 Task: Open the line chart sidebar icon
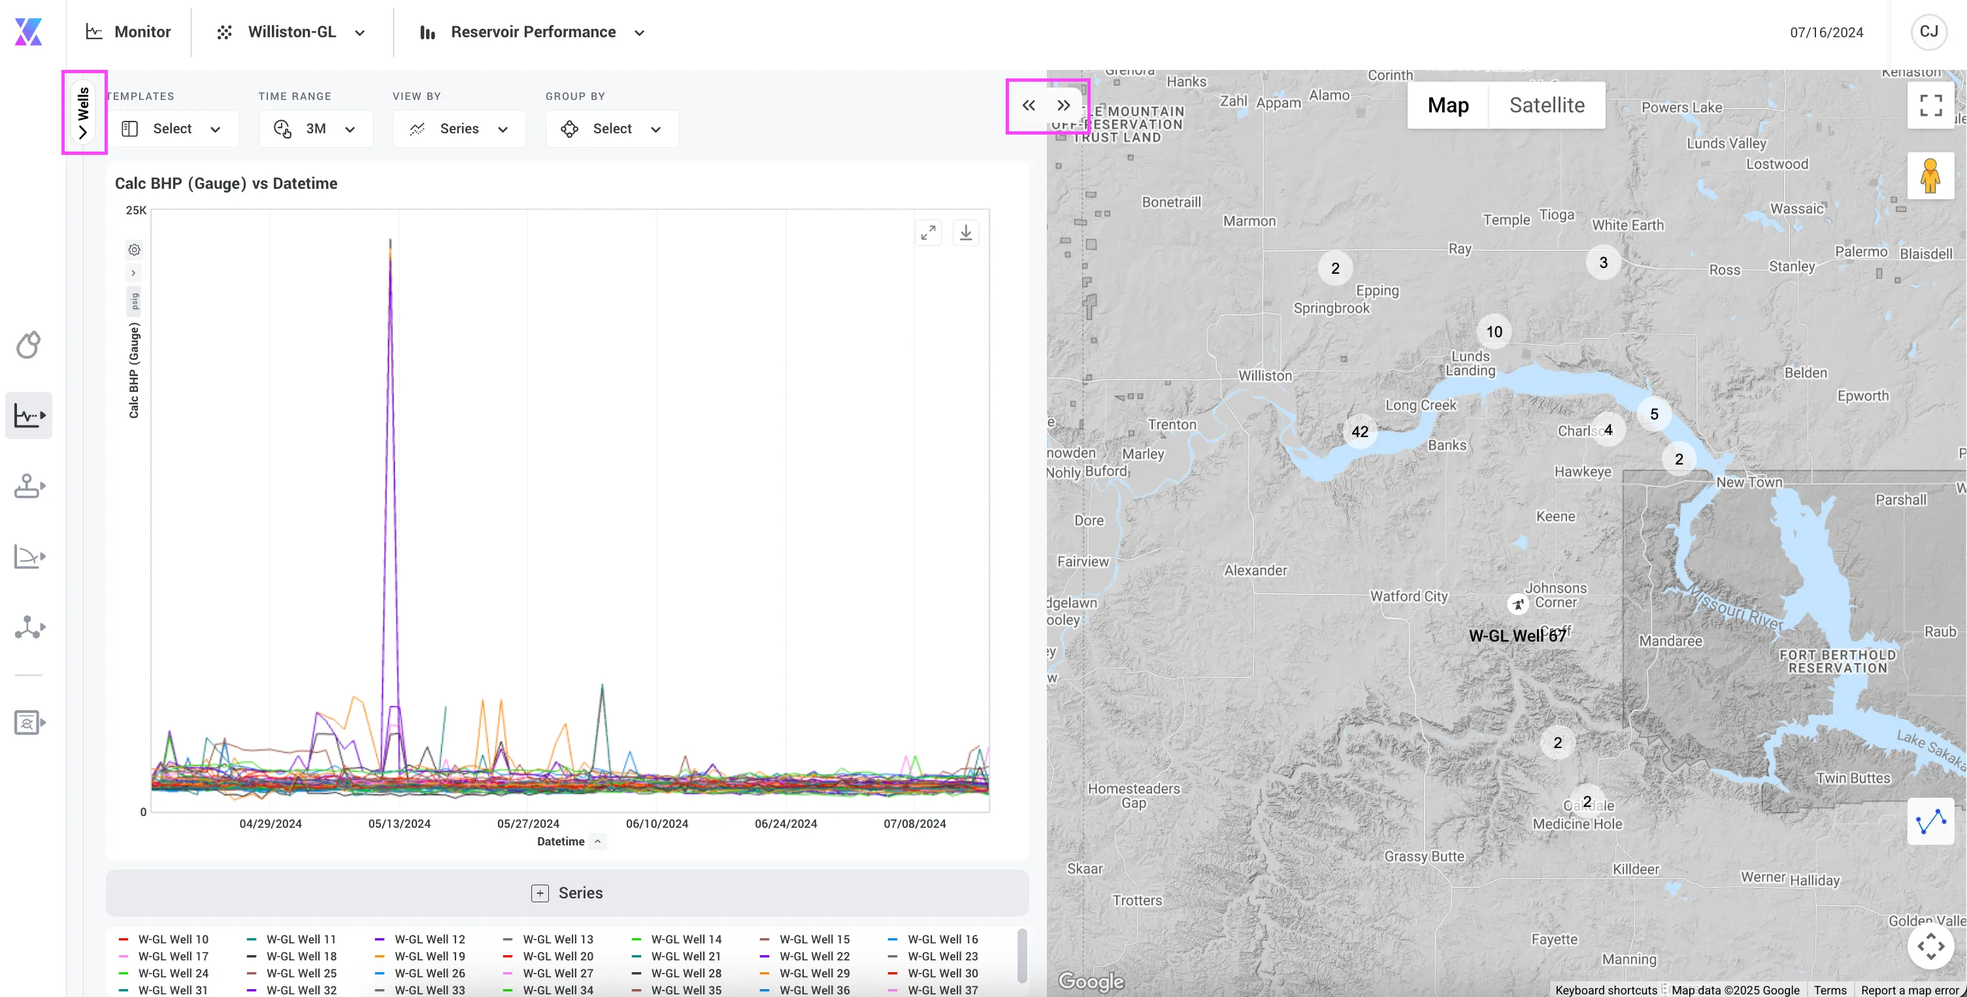29,416
